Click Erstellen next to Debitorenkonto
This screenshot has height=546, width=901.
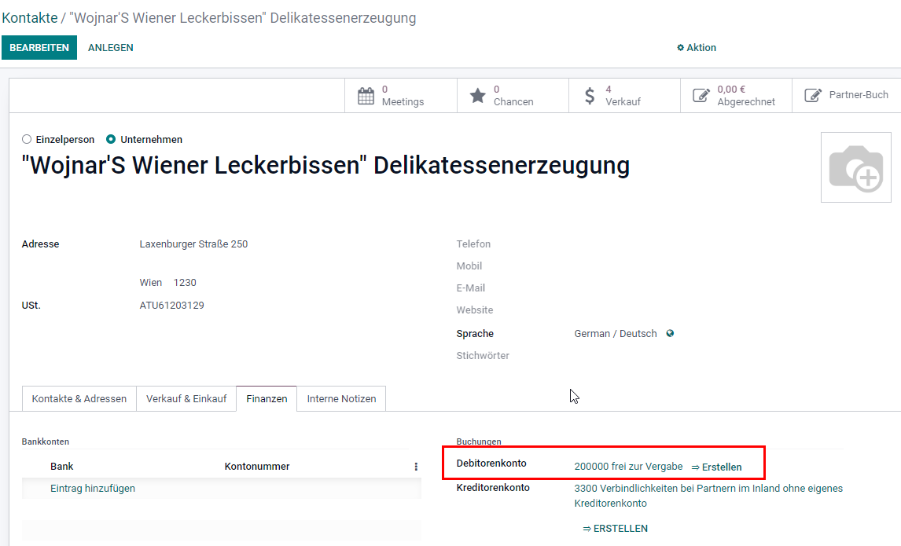[716, 467]
